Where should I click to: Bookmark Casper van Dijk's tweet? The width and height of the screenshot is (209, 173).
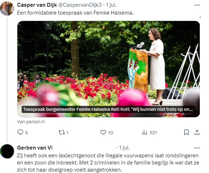tap(186, 133)
